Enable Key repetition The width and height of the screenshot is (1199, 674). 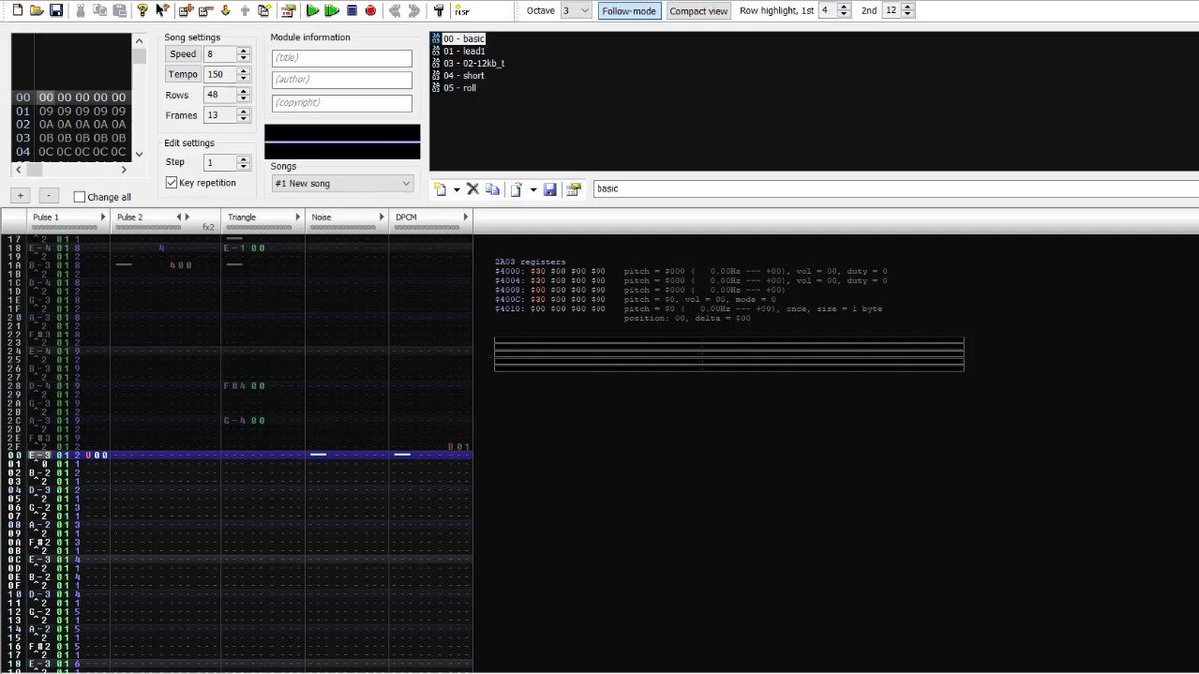[171, 182]
